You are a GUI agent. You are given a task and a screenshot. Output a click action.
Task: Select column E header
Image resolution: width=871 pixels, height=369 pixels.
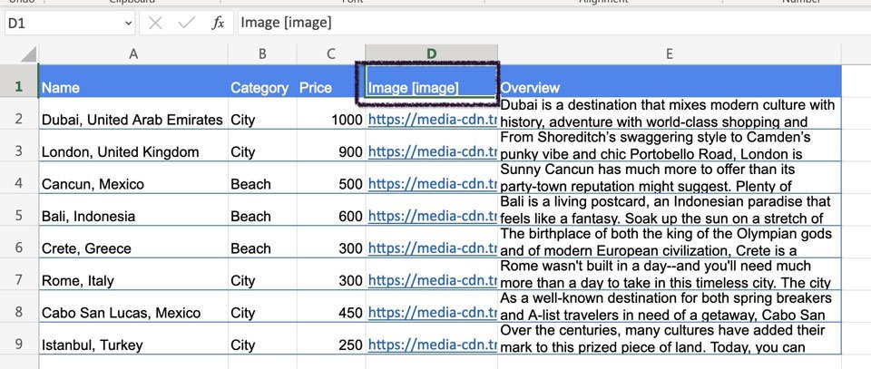[x=670, y=53]
